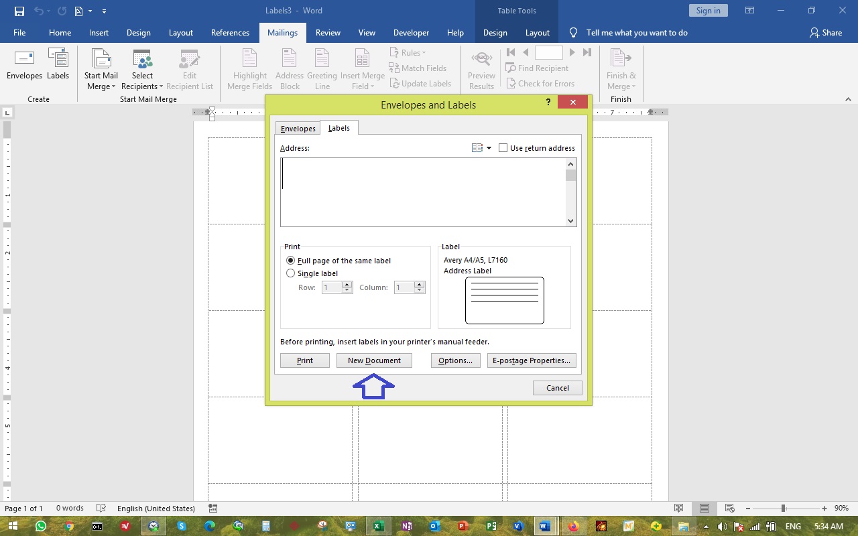Viewport: 858px width, 536px height.
Task: Click Address box scroll down arrow
Action: pyautogui.click(x=571, y=221)
